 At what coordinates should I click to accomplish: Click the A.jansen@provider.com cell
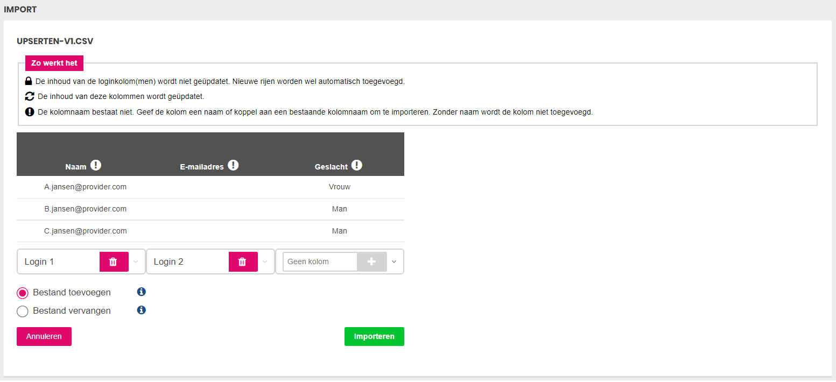pos(86,187)
